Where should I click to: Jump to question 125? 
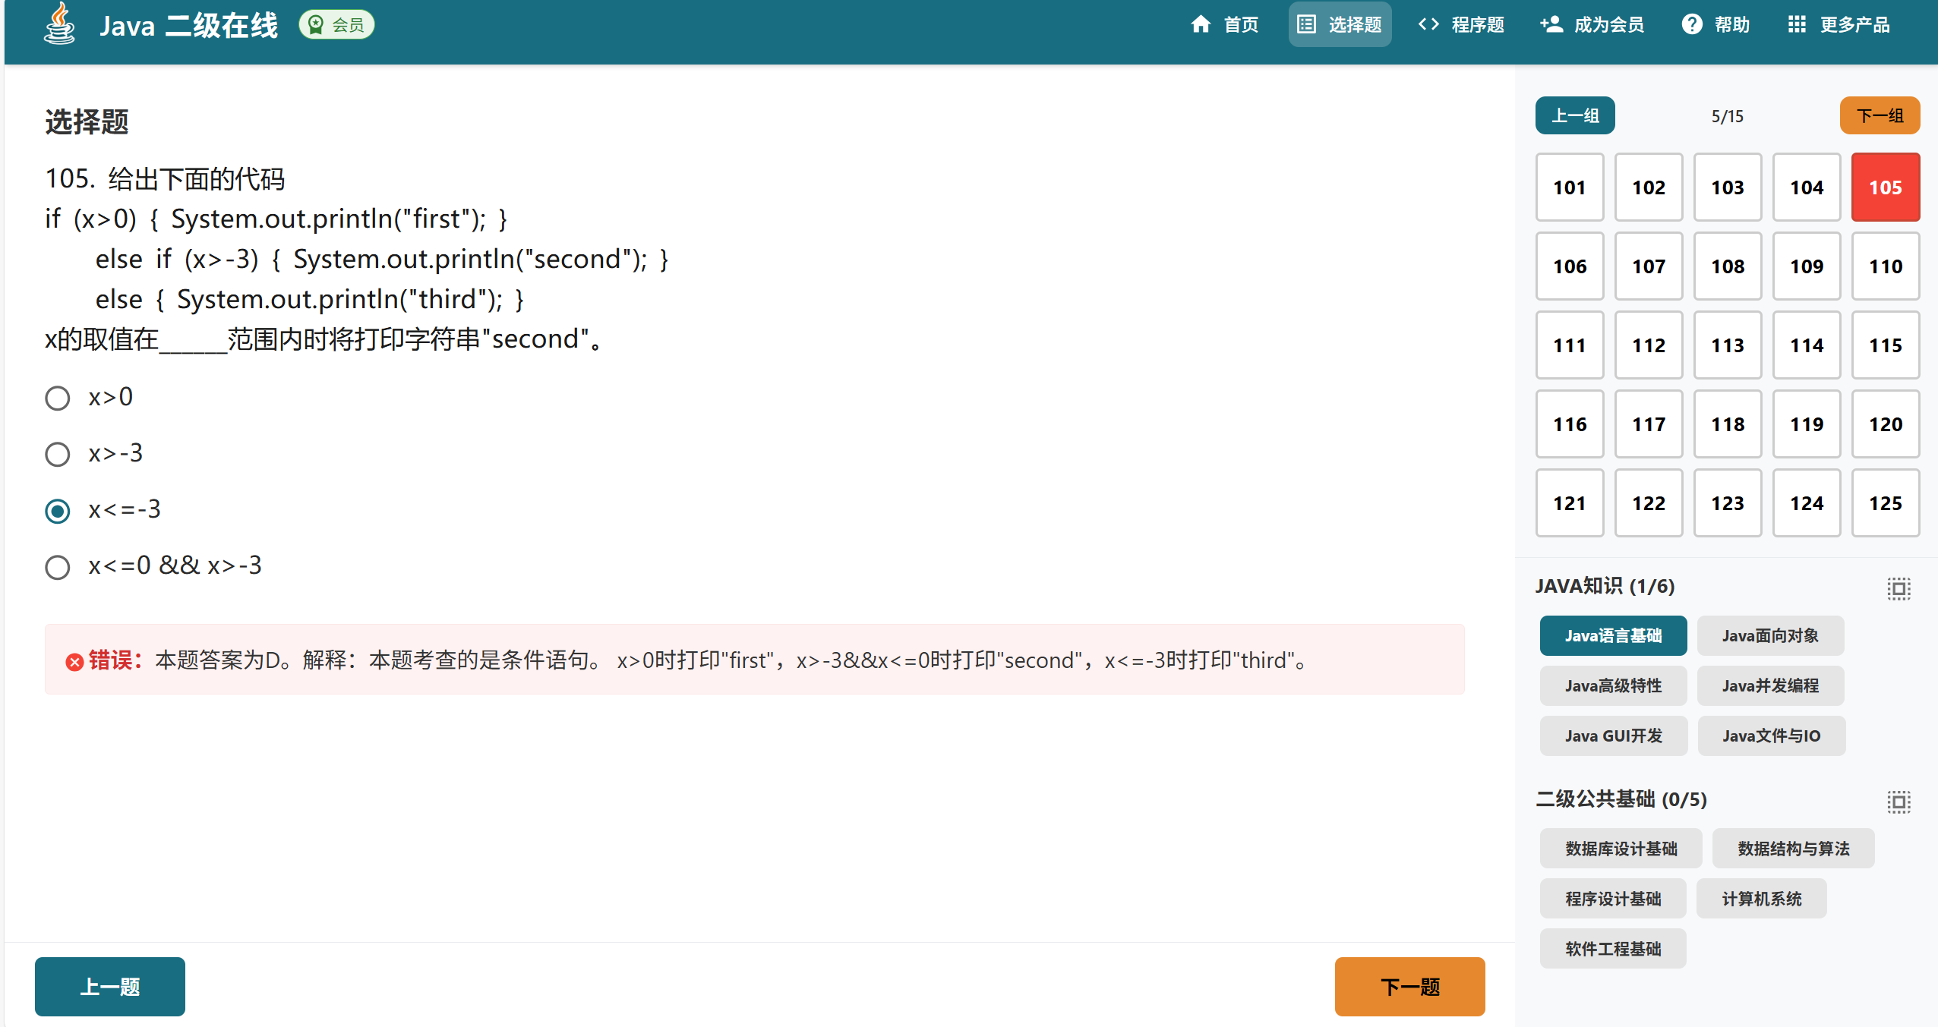point(1886,503)
